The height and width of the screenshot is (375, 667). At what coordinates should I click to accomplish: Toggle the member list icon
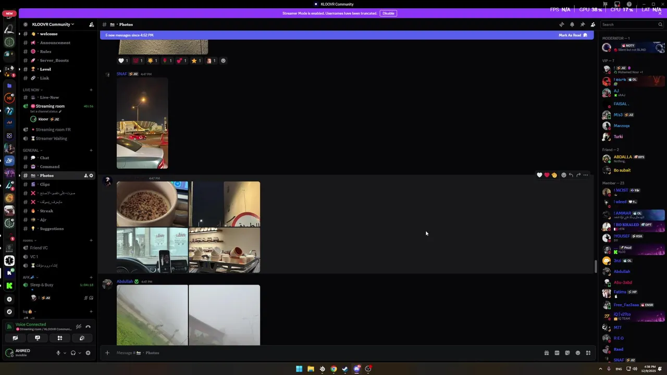pyautogui.click(x=592, y=24)
